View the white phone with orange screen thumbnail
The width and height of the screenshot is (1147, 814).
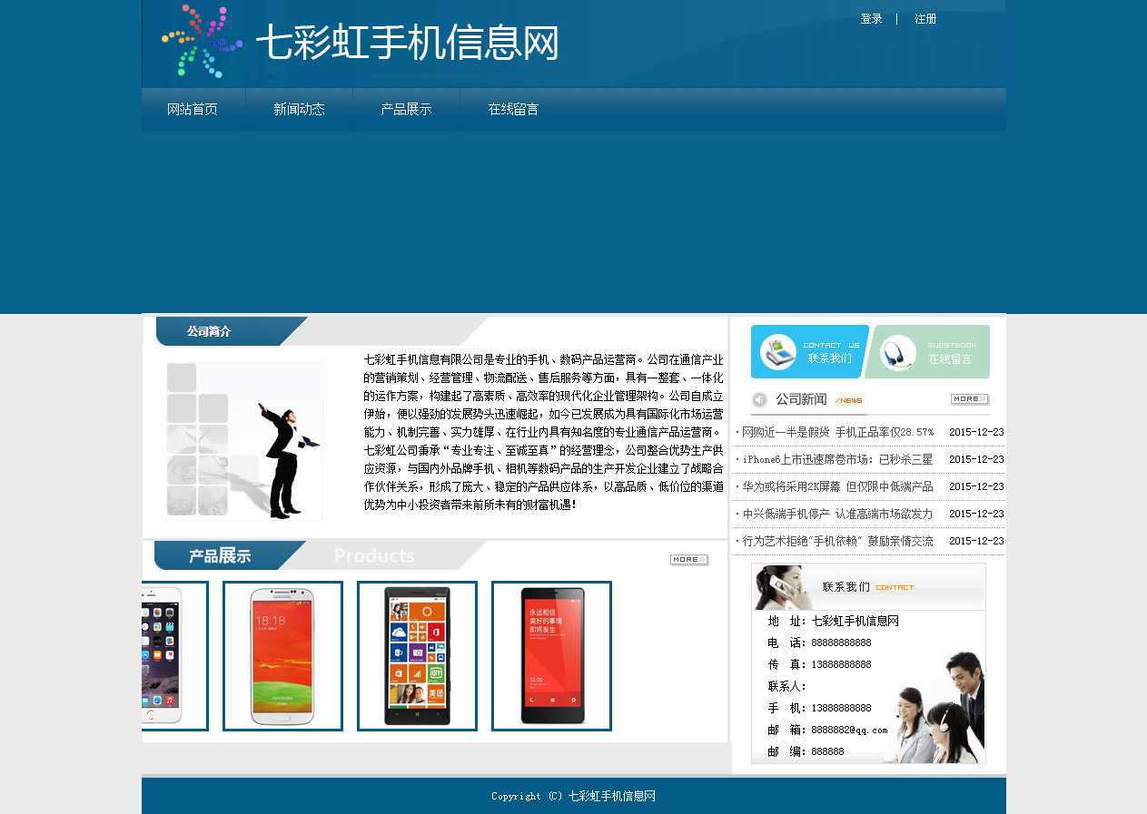pos(282,655)
